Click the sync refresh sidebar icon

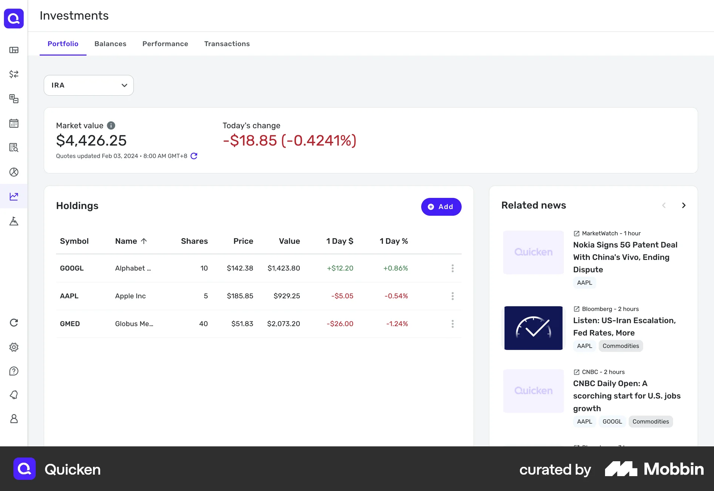point(14,322)
